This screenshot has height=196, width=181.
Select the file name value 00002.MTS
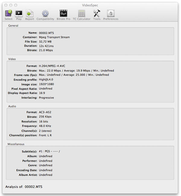[46, 33]
